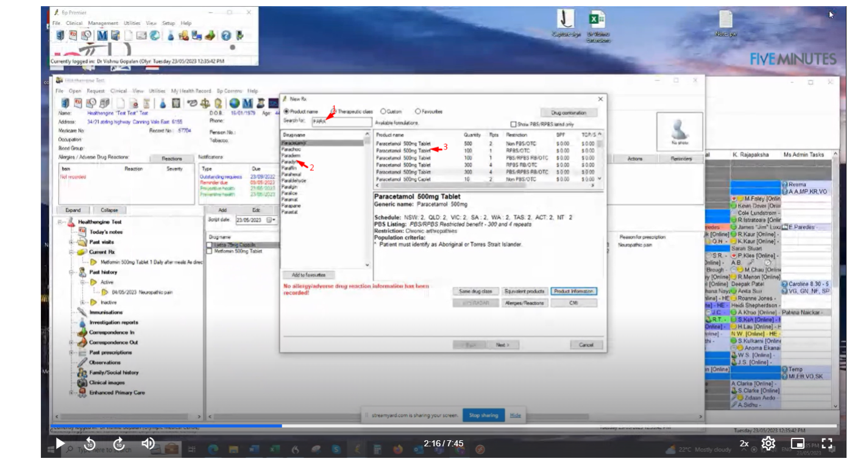Open video settings gear icon

[x=768, y=443]
